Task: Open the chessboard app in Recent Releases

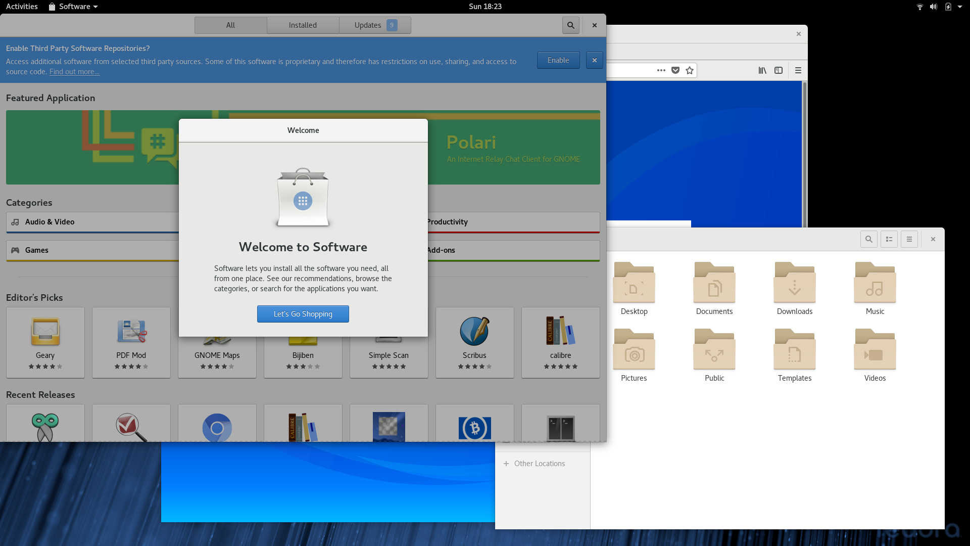Action: pyautogui.click(x=389, y=423)
